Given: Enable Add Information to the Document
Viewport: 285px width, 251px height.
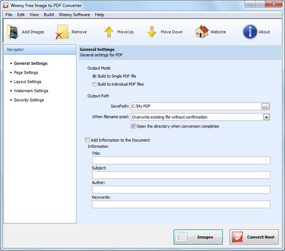Looking at the screenshot, I should pos(87,140).
